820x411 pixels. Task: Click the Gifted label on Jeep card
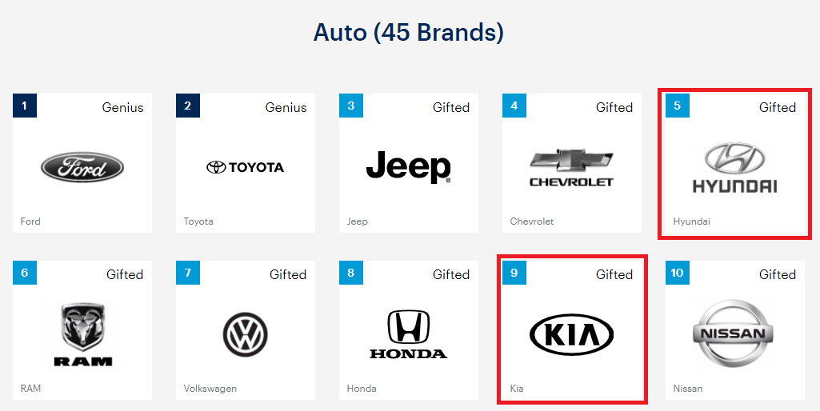(x=450, y=107)
